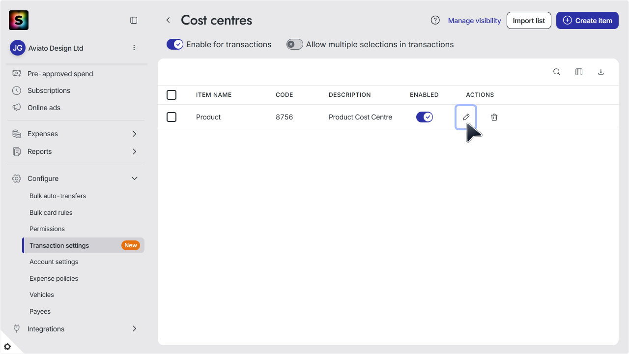The height and width of the screenshot is (354, 629).
Task: Sort by ITEM NAME column header
Action: [214, 95]
